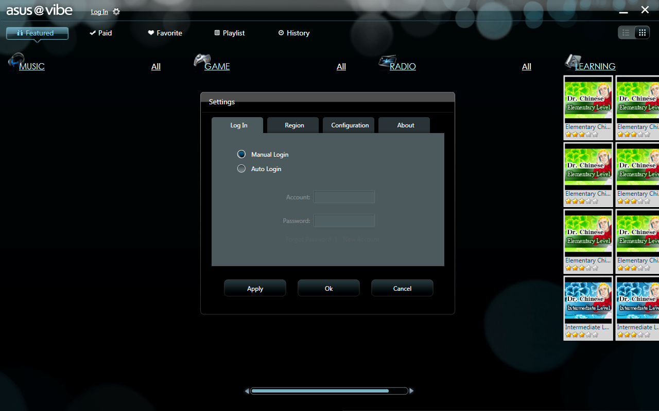Screen dimensions: 659x411
Task: Switch to list view layout
Action: coord(626,33)
